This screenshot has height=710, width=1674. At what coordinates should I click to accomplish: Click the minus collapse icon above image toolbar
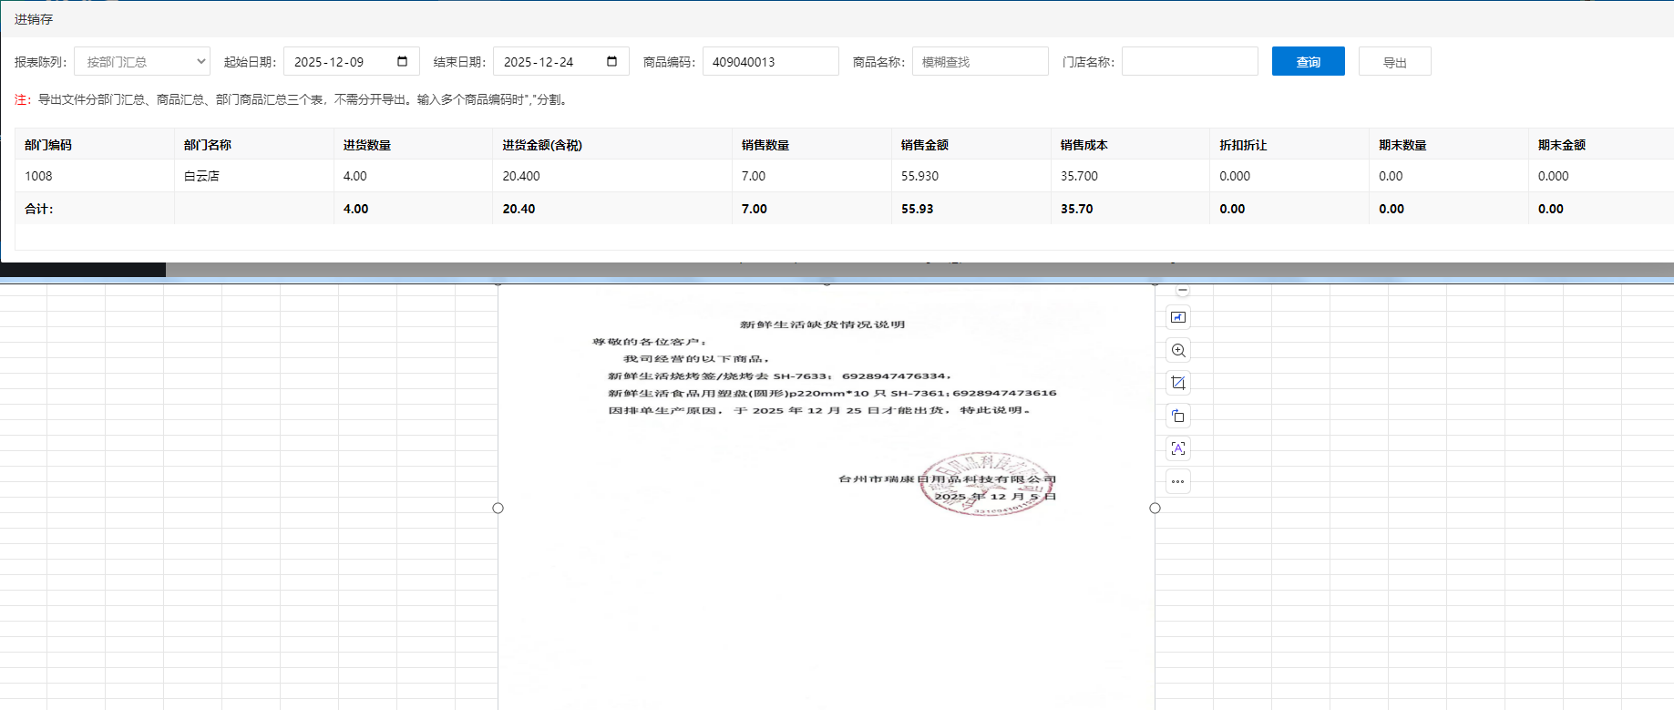(x=1182, y=291)
